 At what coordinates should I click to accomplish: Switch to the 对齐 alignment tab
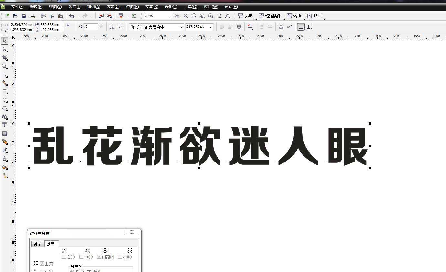[x=37, y=244]
